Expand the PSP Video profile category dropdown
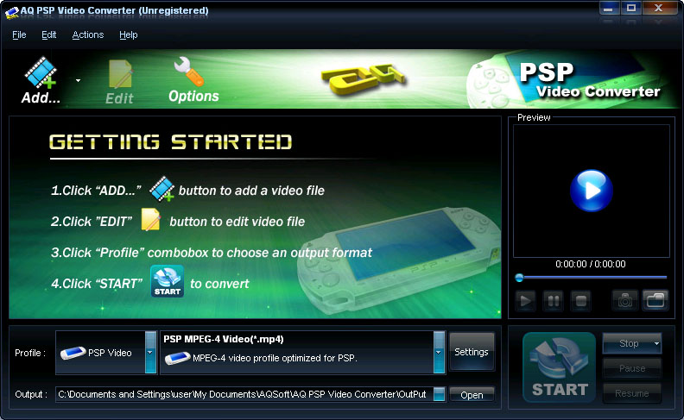The image size is (684, 420). pyautogui.click(x=150, y=353)
